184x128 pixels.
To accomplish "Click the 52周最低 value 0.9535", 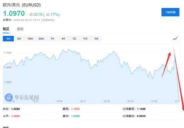I will click(141, 116).
